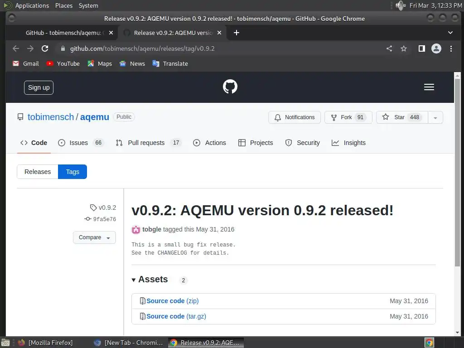The image size is (464, 348).
Task: Open the System menu
Action: [88, 5]
